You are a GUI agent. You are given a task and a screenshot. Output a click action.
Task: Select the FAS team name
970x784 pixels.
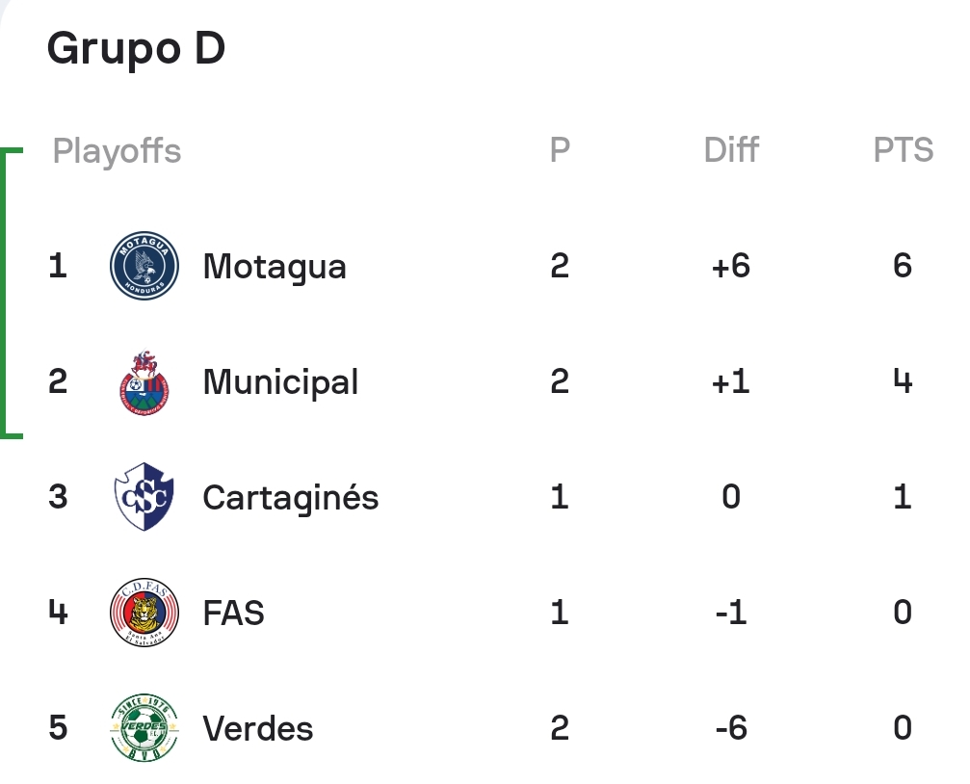(x=233, y=613)
